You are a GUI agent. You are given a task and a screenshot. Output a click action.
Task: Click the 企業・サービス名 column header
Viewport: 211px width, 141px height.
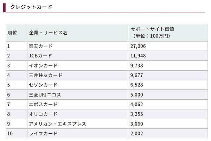pos(48,33)
